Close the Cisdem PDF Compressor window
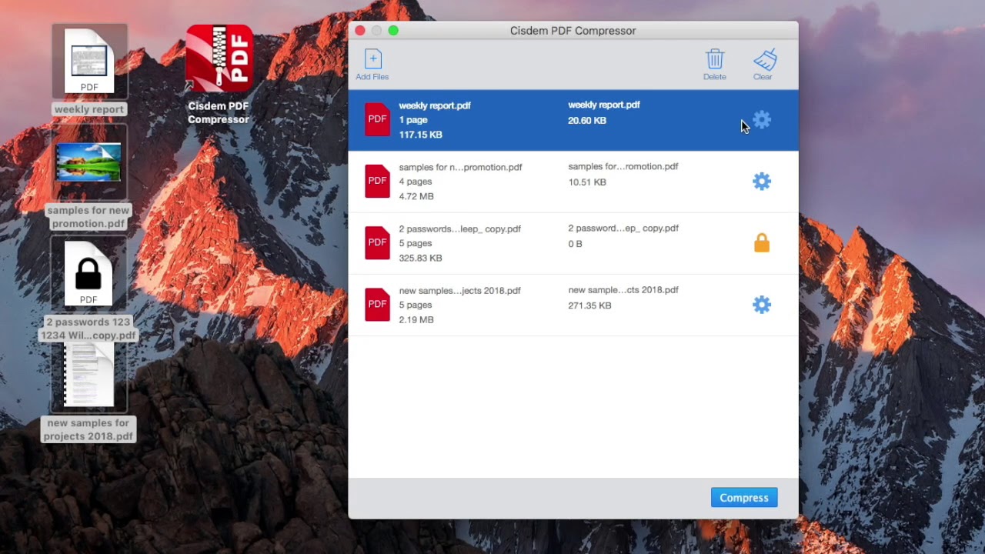The width and height of the screenshot is (985, 554). (x=359, y=31)
